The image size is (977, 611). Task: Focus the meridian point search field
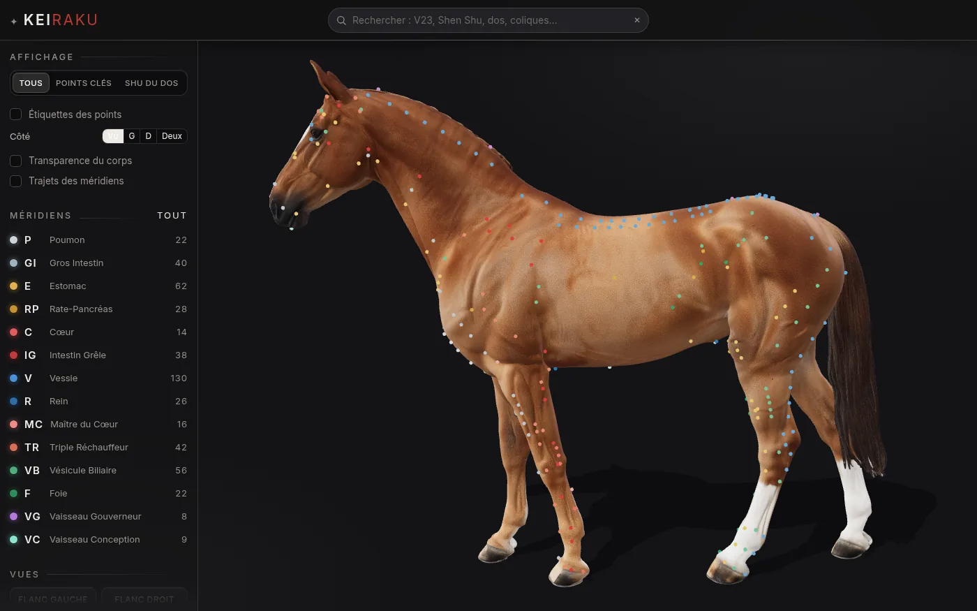coord(488,20)
